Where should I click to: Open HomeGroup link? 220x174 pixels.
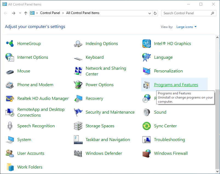pos(29,43)
